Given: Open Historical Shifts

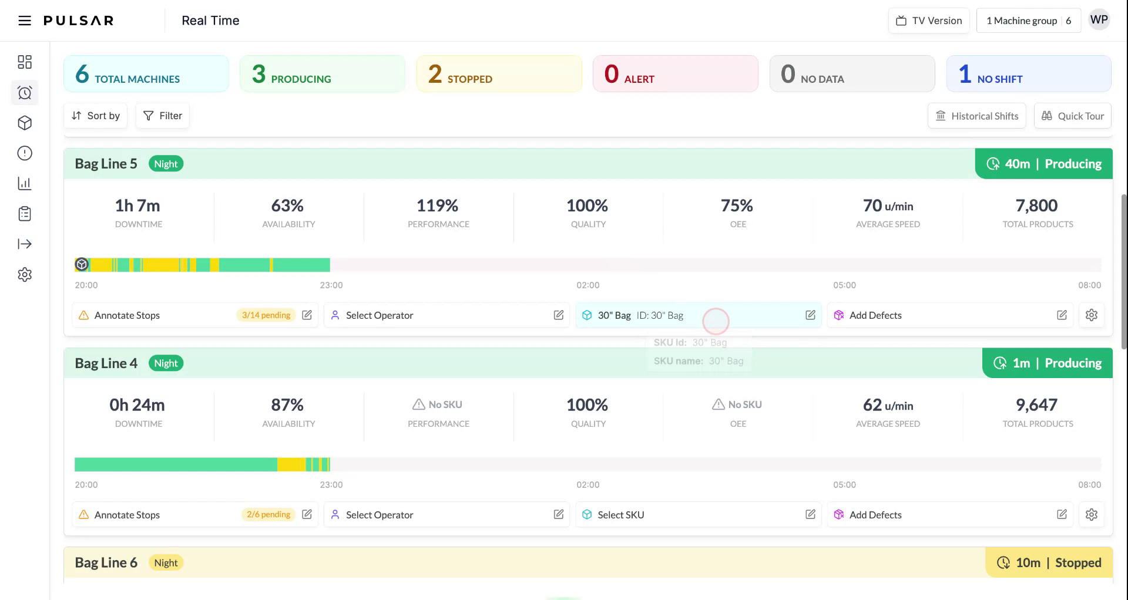Looking at the screenshot, I should tap(976, 116).
